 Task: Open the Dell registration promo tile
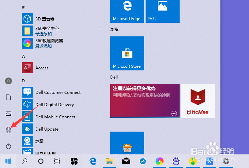[x=145, y=101]
